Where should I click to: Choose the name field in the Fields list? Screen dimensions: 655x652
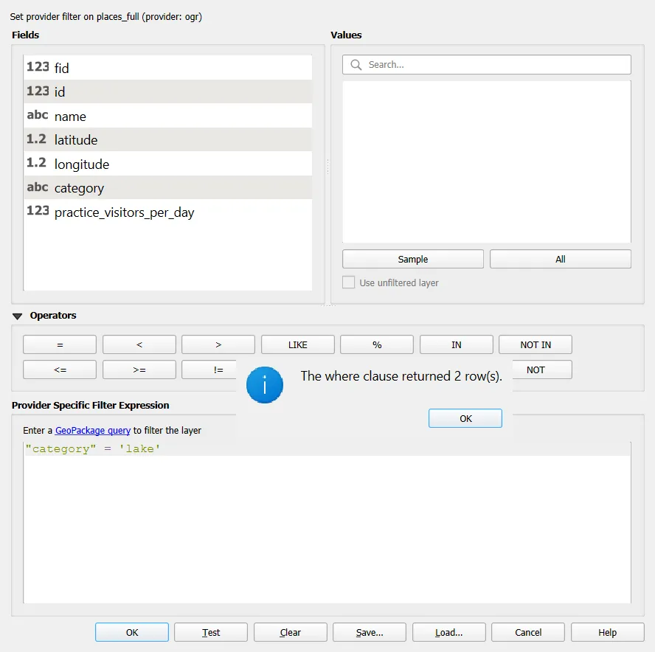167,116
